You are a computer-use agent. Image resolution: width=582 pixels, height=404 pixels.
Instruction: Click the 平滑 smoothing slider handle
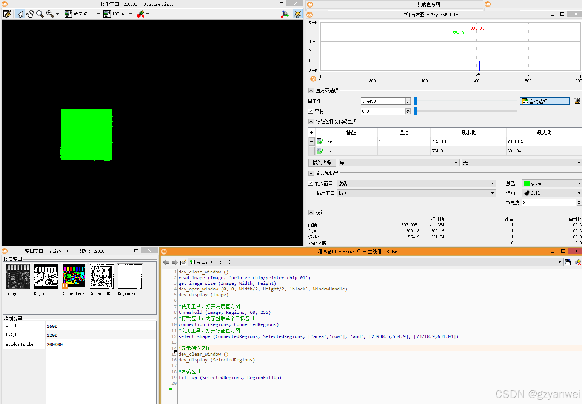[x=416, y=111]
